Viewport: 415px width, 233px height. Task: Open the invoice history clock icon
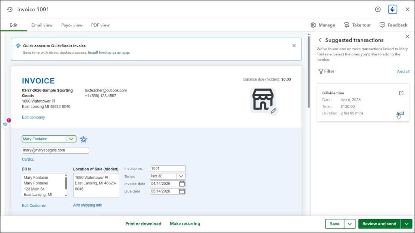(x=10, y=9)
